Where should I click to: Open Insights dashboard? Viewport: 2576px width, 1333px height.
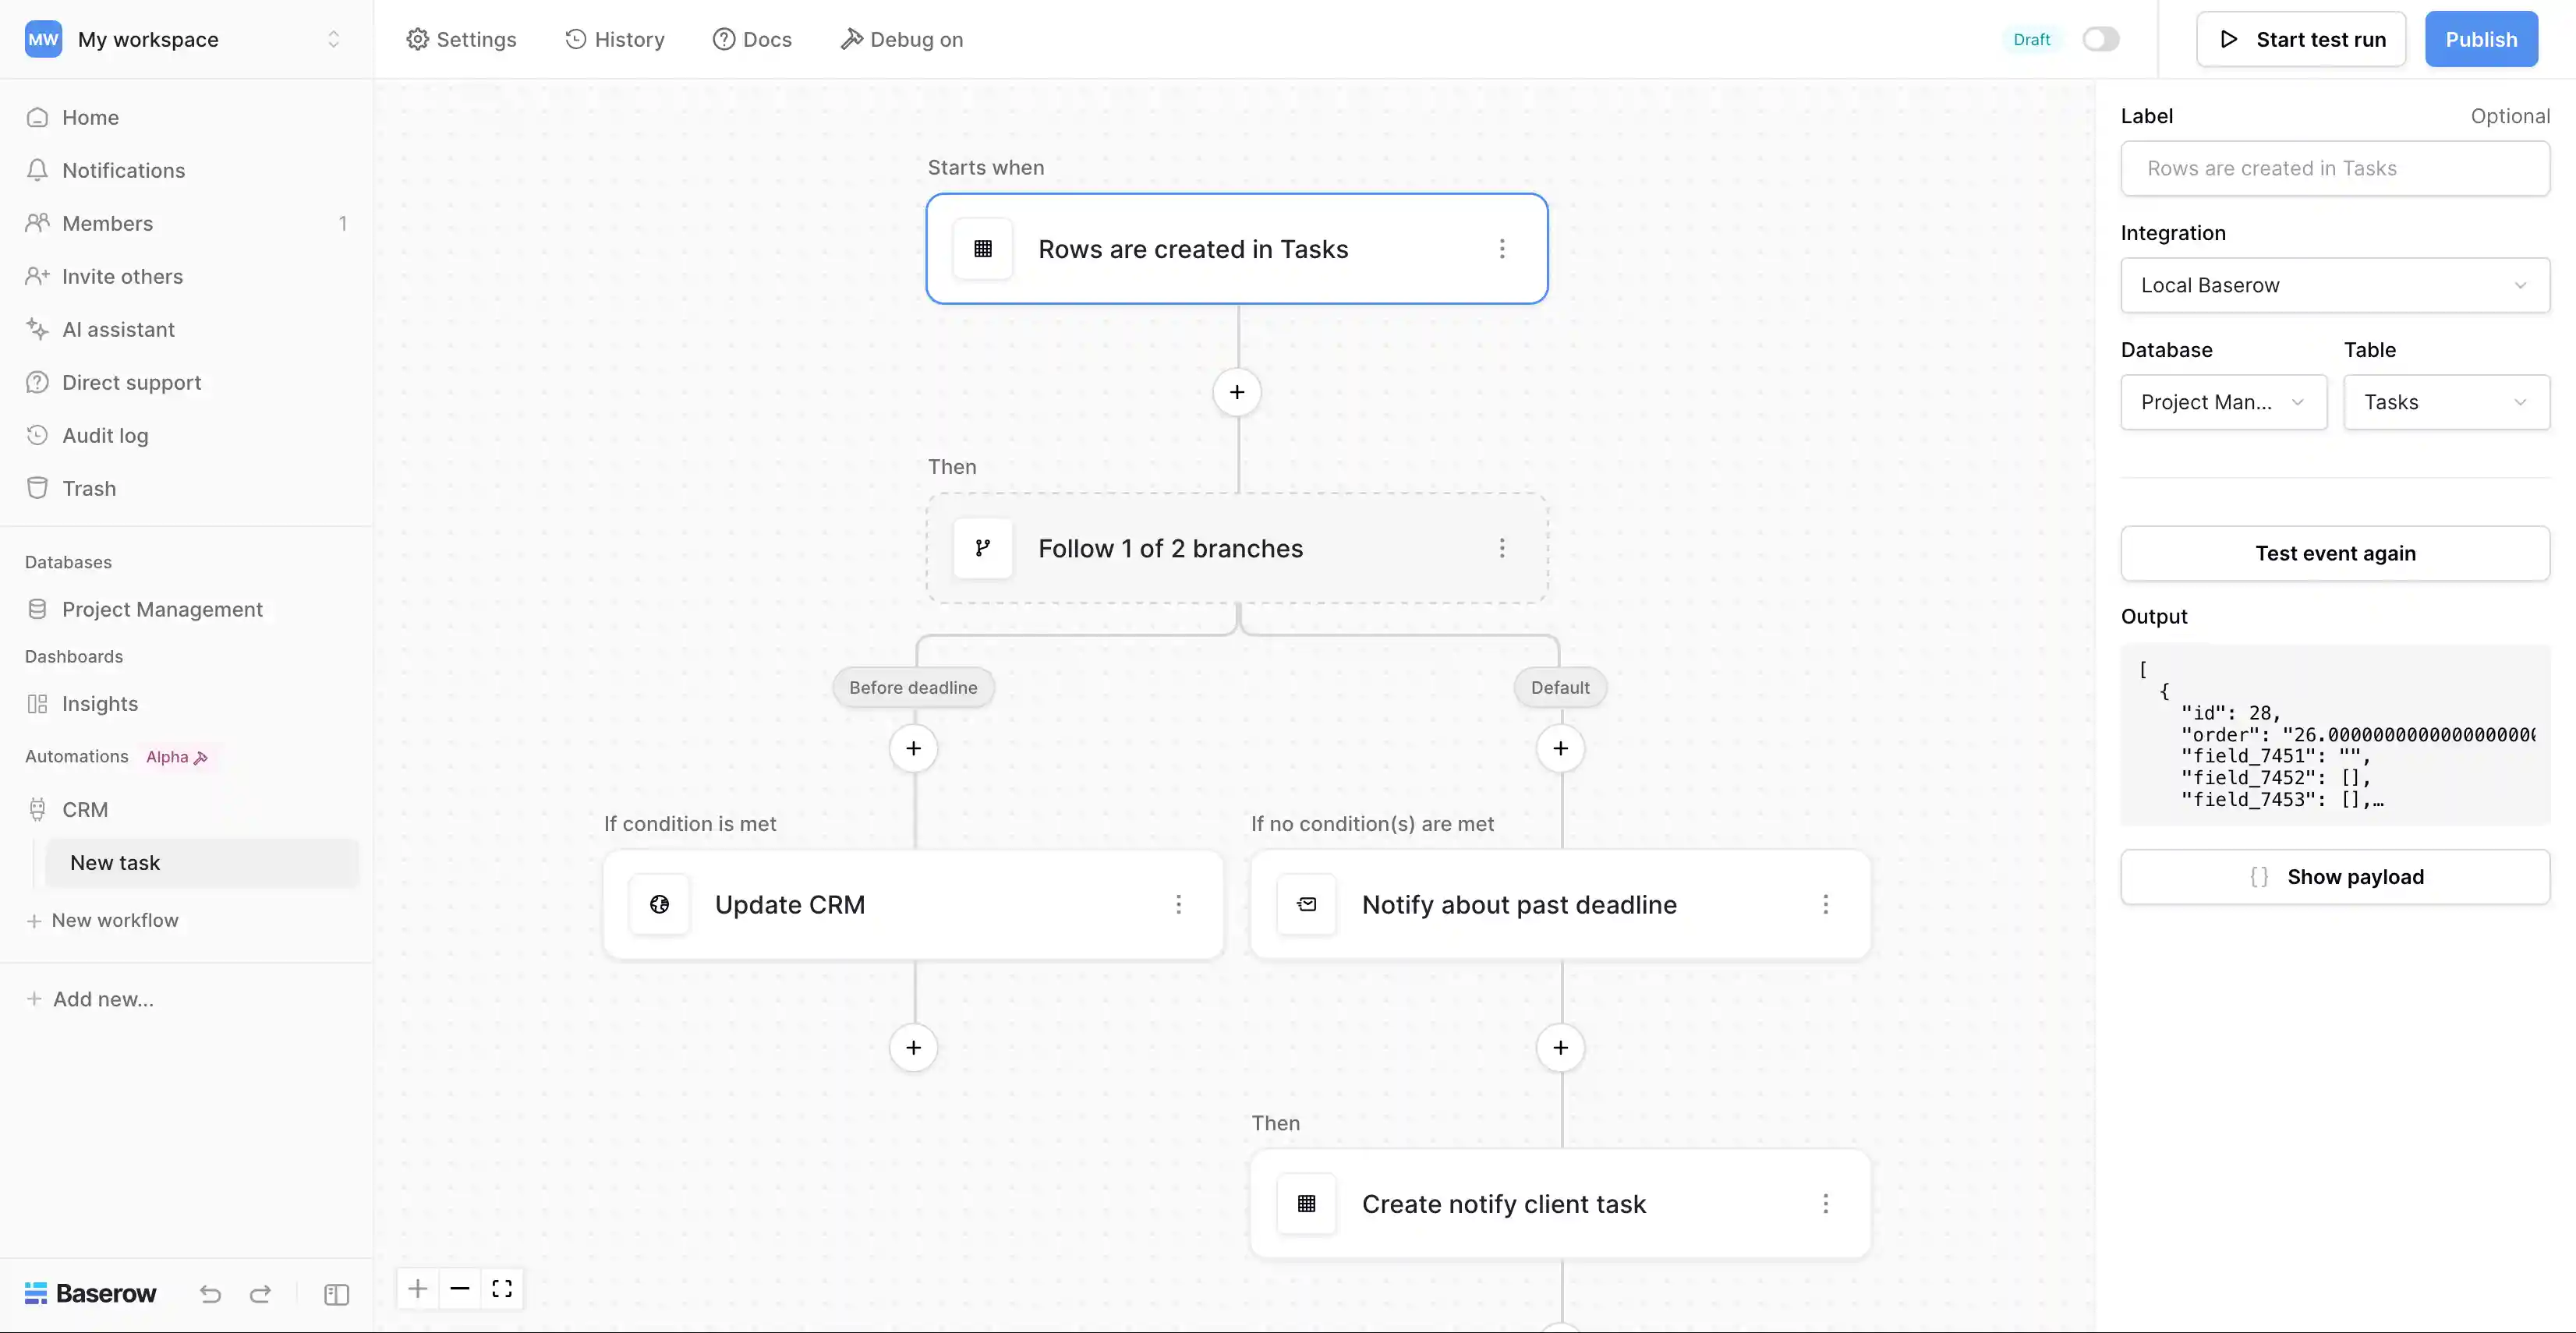[99, 703]
